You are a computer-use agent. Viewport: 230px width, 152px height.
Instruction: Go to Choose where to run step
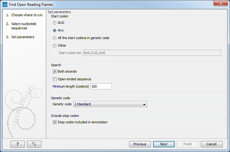pos(27,15)
